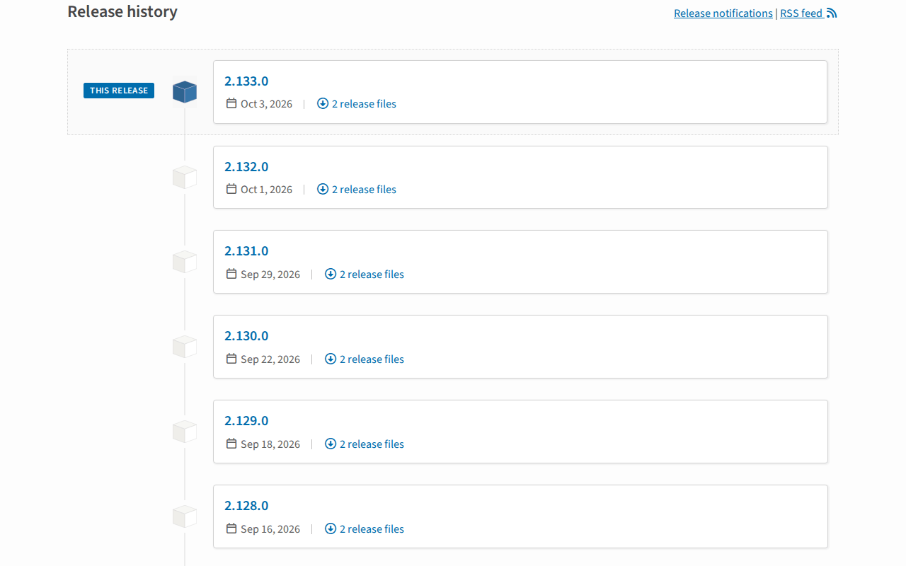Click the blue cube icon for 2.133.0

pyautogui.click(x=185, y=91)
